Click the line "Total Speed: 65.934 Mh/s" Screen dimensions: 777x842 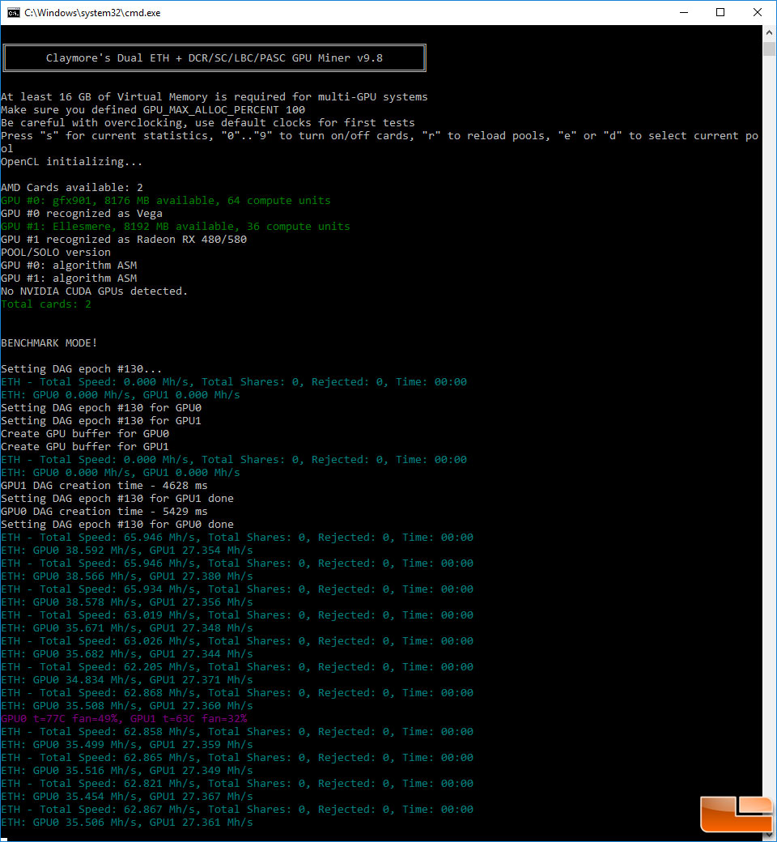point(237,589)
